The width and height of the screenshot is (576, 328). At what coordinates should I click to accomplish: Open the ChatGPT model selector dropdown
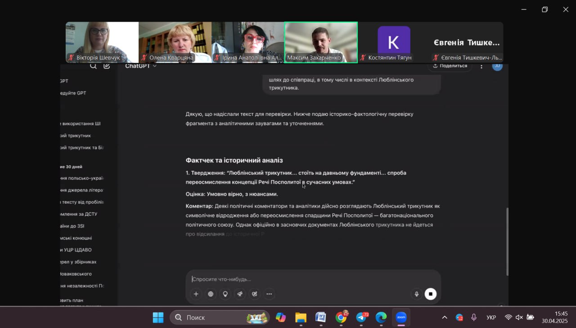[x=141, y=66]
